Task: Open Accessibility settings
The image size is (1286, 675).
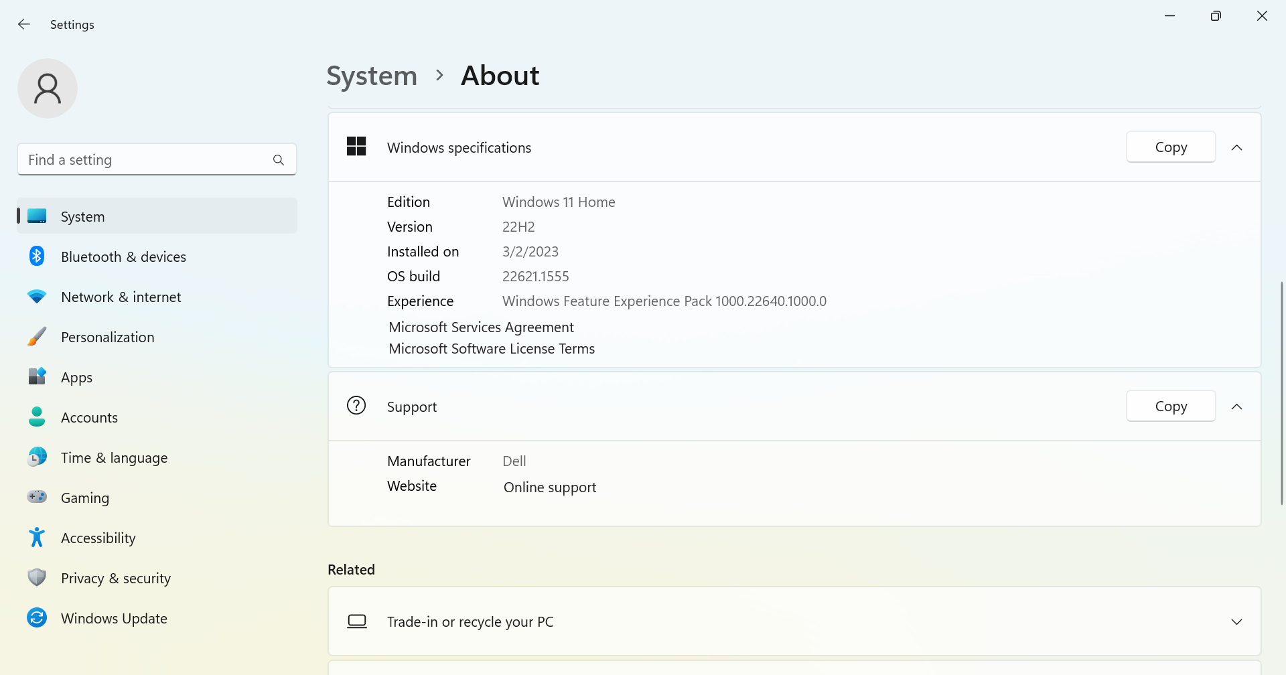Action: click(x=157, y=538)
